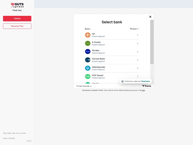193x145 pixels.
Task: Open the POP Pankki row chevron arrow
Action: pos(138,76)
